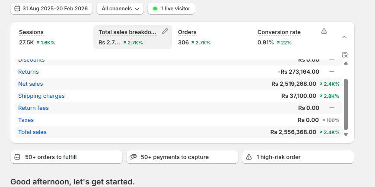This screenshot has width=375, height=187.
Task: Collapse the metrics panel with the chevron
Action: (x=344, y=37)
